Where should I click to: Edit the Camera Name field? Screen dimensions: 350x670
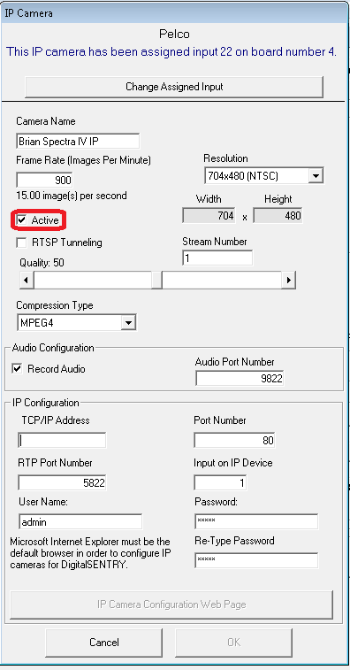pos(78,141)
